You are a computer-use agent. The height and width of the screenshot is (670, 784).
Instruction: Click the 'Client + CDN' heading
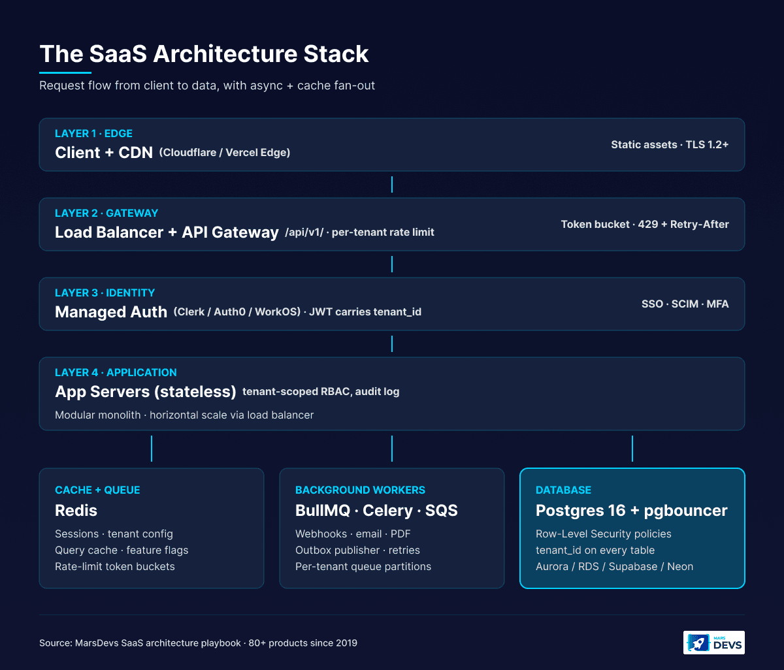(104, 152)
